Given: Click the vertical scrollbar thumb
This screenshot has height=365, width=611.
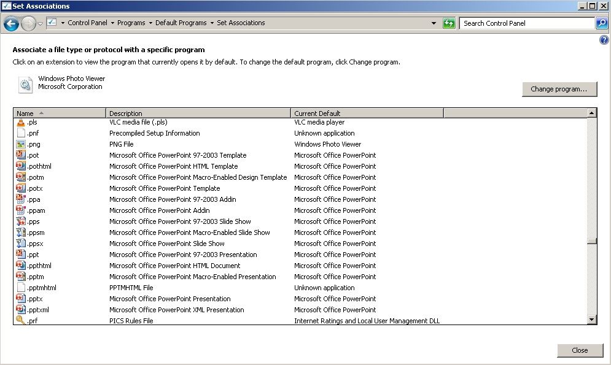Looking at the screenshot, I should 591,241.
